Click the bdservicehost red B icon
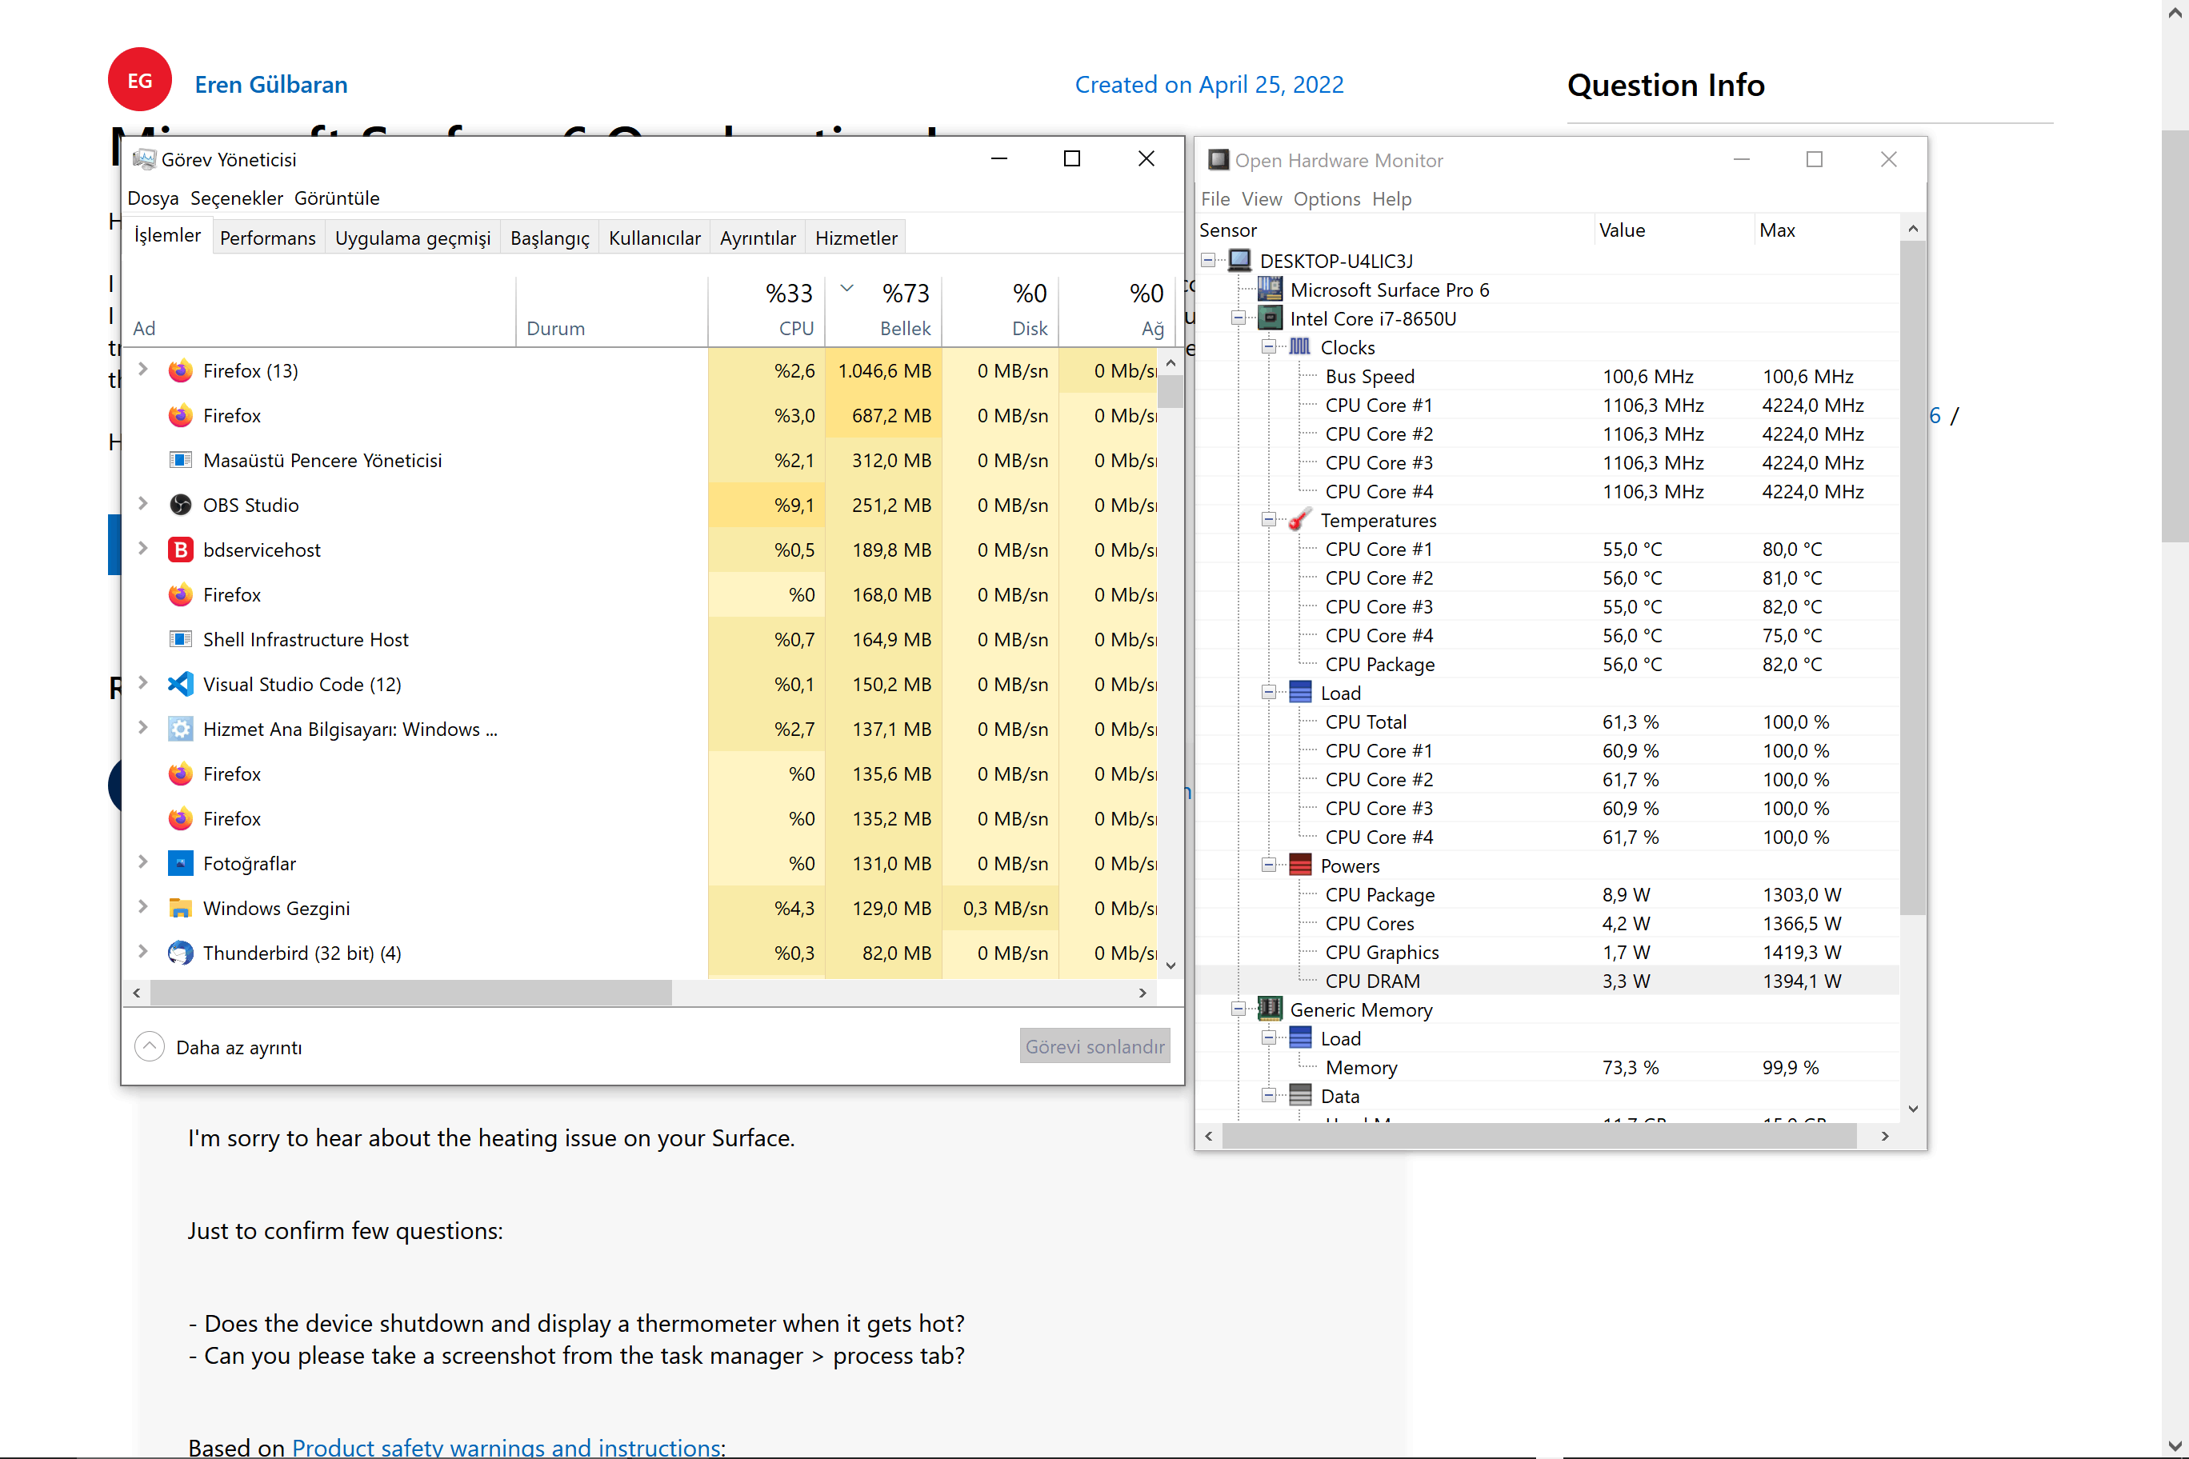The height and width of the screenshot is (1459, 2189). (181, 550)
